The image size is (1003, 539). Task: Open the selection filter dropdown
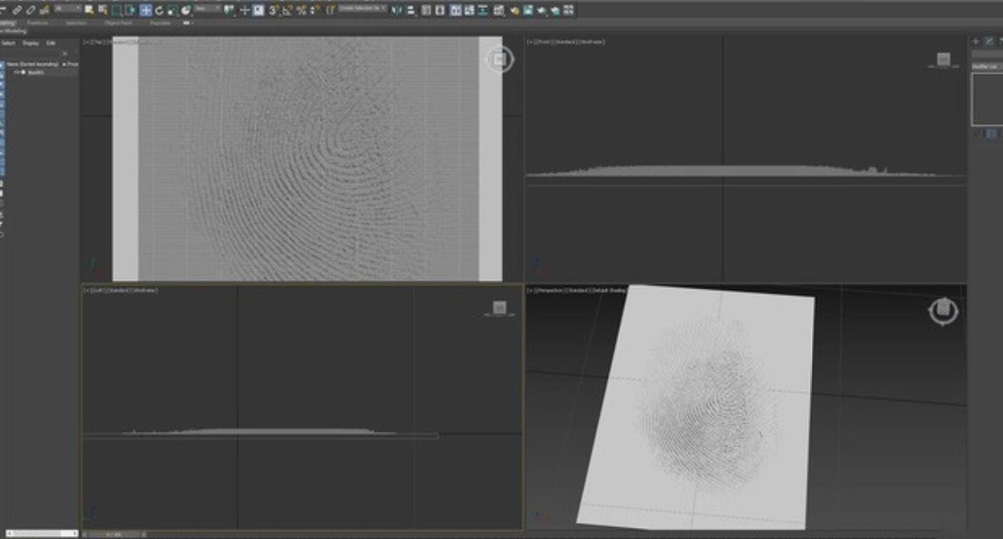[x=67, y=9]
